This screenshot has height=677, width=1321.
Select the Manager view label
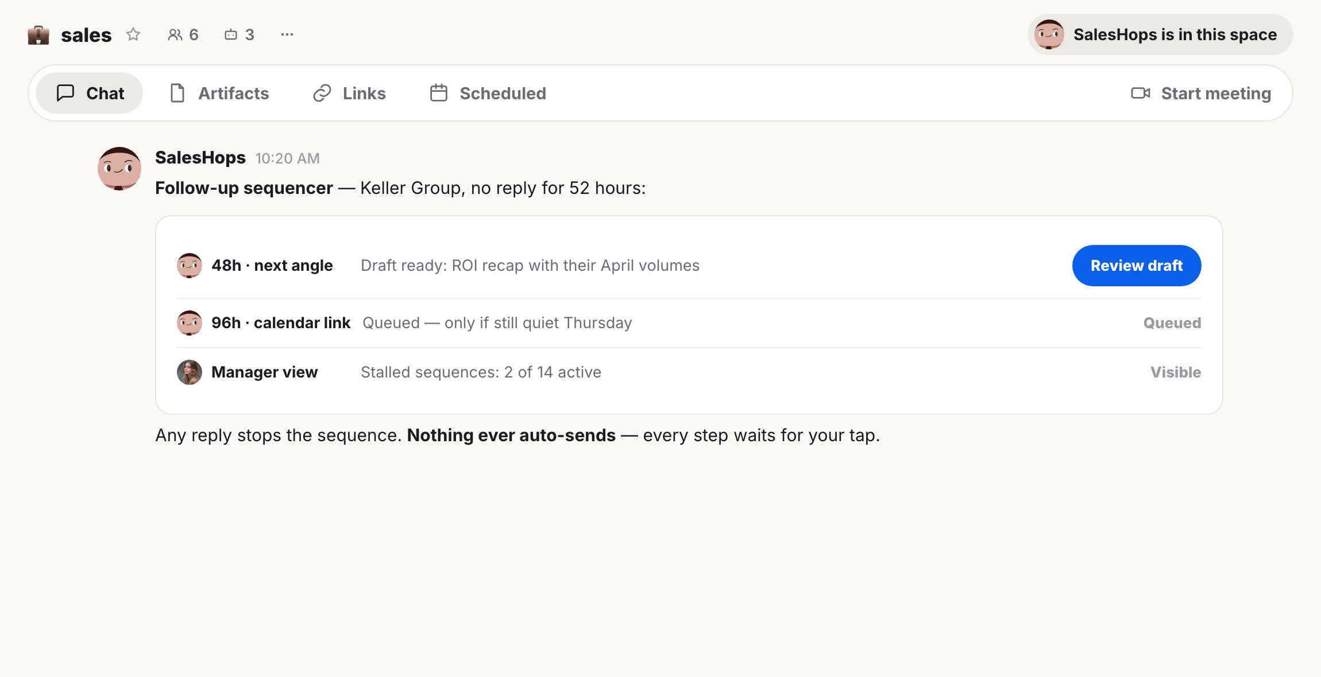[264, 372]
